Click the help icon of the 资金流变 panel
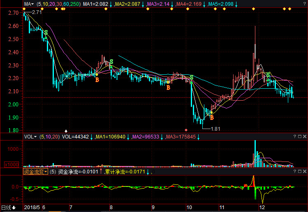 click(295, 171)
